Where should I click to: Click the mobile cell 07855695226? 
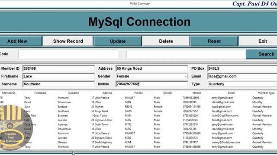(x=190, y=116)
